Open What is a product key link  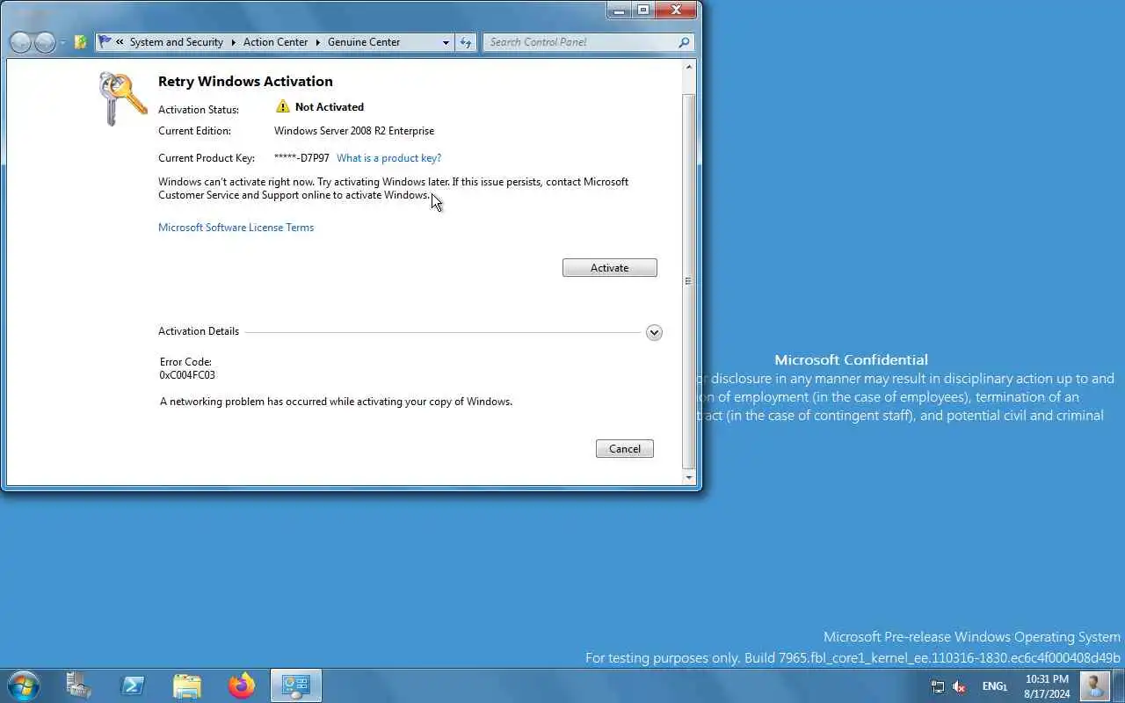tap(388, 158)
